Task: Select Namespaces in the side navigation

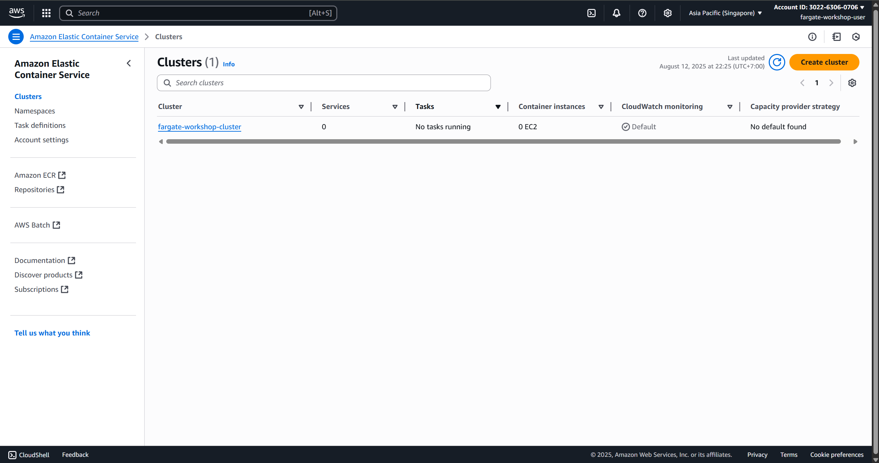Action: coord(35,111)
